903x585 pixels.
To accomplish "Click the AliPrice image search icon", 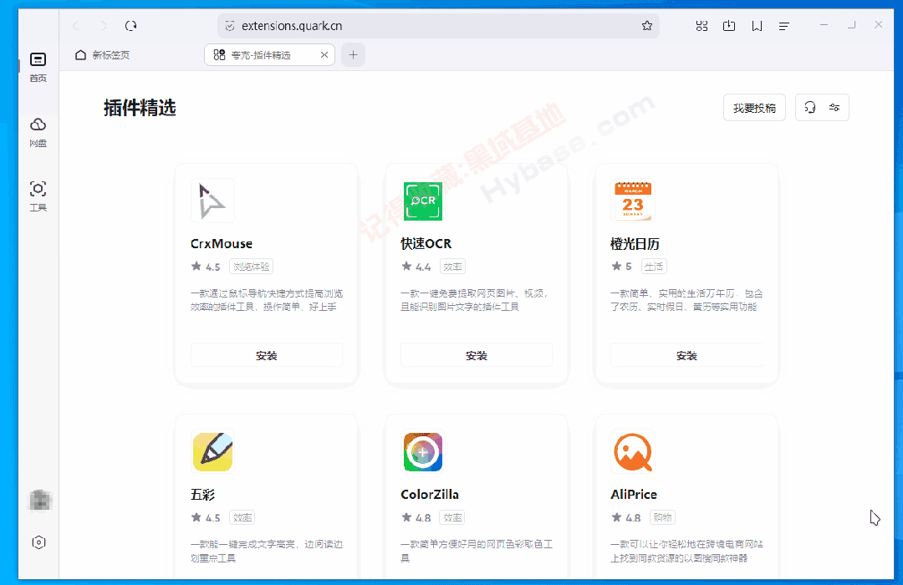I will pyautogui.click(x=633, y=451).
